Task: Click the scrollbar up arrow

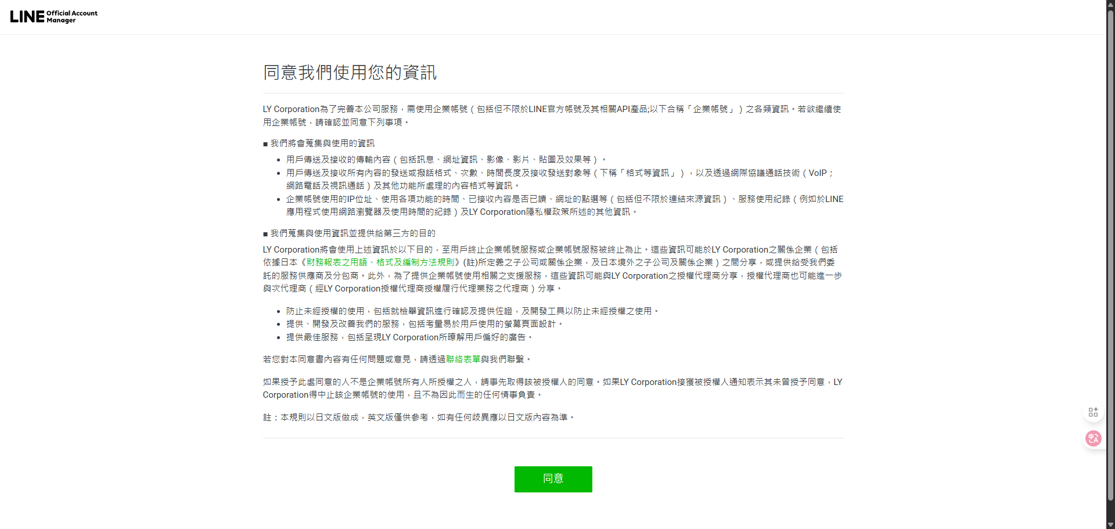Action: 1110,5
